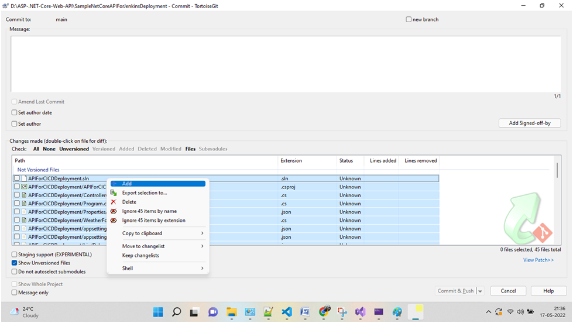573x323 pixels.
Task: Click the Unversioned check filter
Action: pos(74,149)
